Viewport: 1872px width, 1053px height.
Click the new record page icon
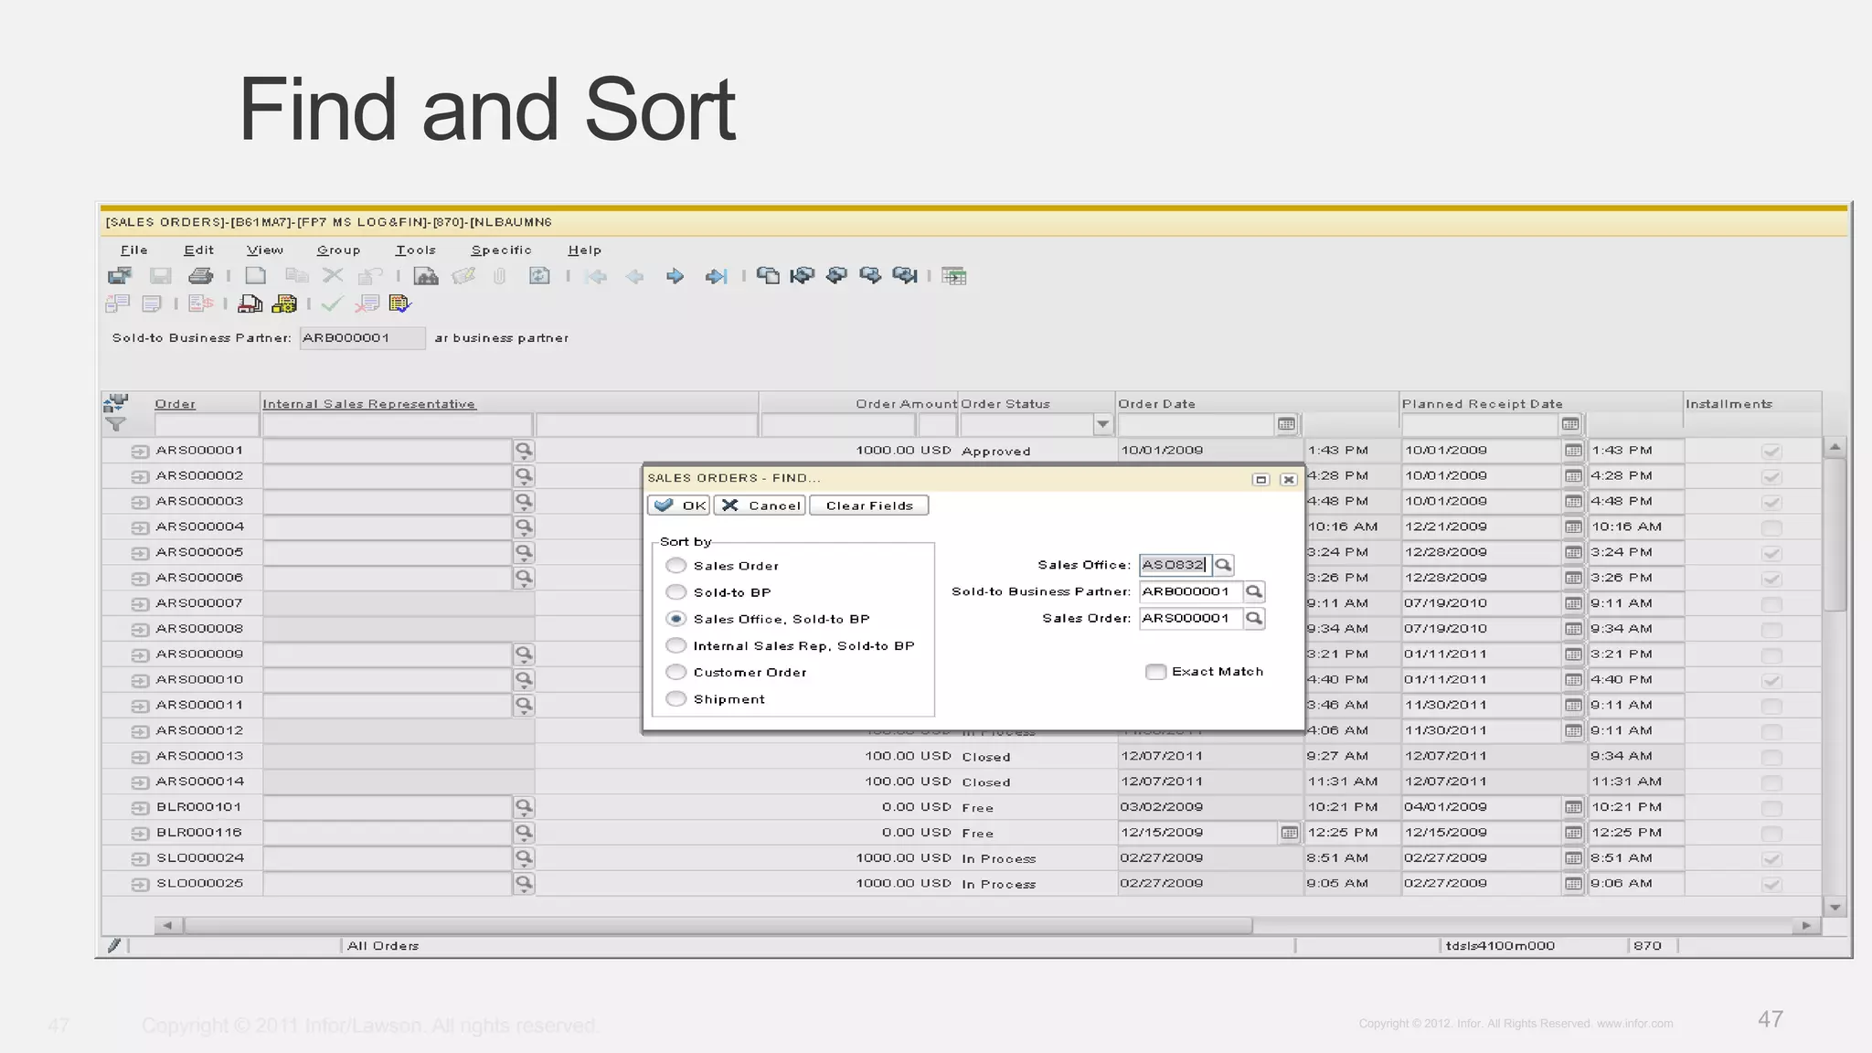(256, 276)
